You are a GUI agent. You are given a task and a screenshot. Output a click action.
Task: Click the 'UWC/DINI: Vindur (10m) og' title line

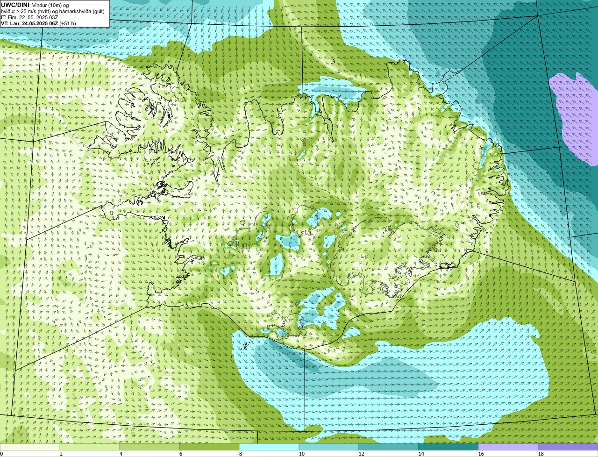coord(35,5)
